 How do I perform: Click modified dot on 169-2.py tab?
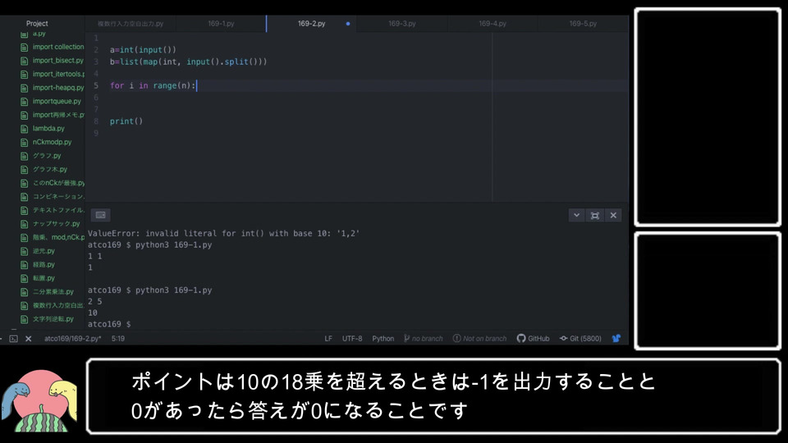(x=348, y=24)
